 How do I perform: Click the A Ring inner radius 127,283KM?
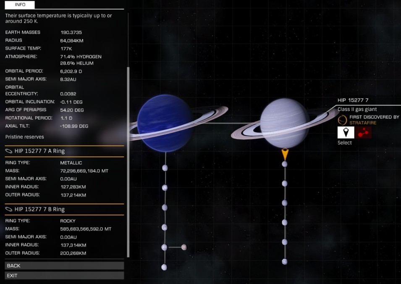pos(73,187)
